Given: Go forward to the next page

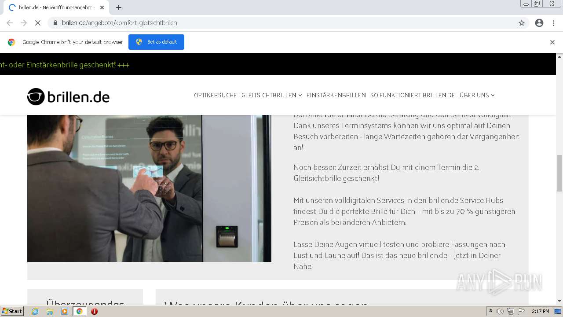Looking at the screenshot, I should (x=24, y=23).
